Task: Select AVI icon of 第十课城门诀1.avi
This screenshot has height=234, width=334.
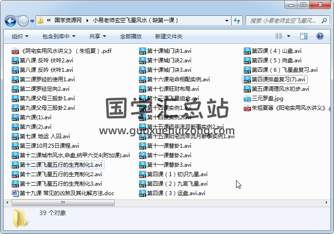Action: [x=142, y=51]
